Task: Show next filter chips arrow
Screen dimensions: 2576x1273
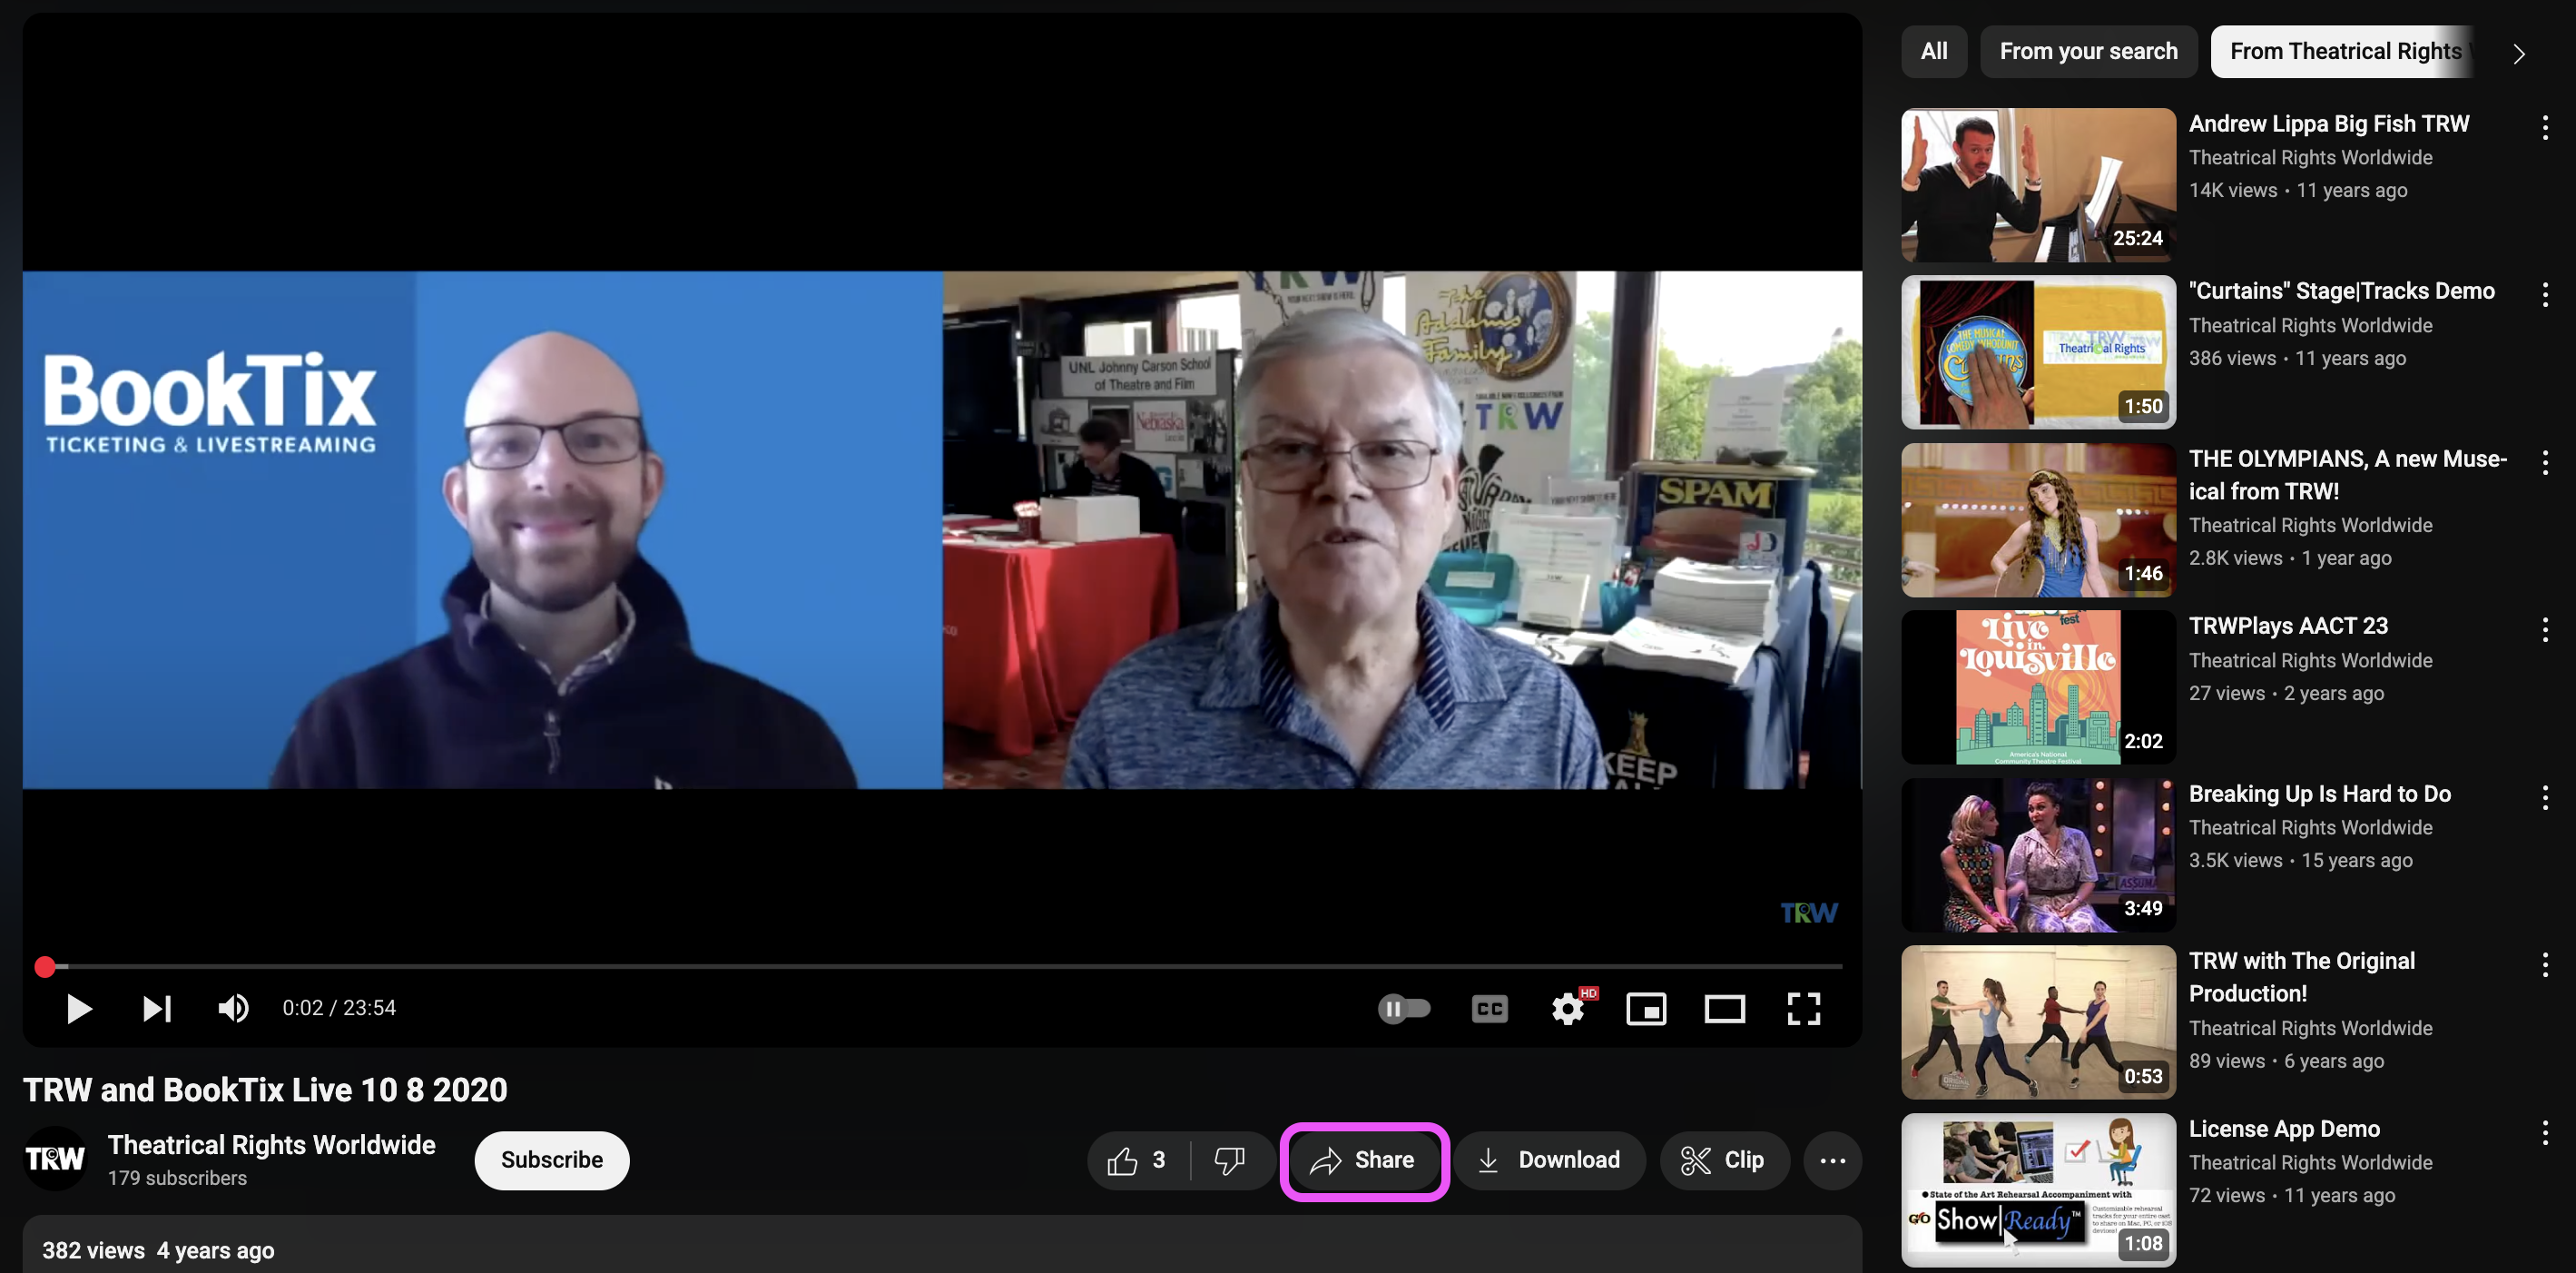Action: pyautogui.click(x=2518, y=53)
